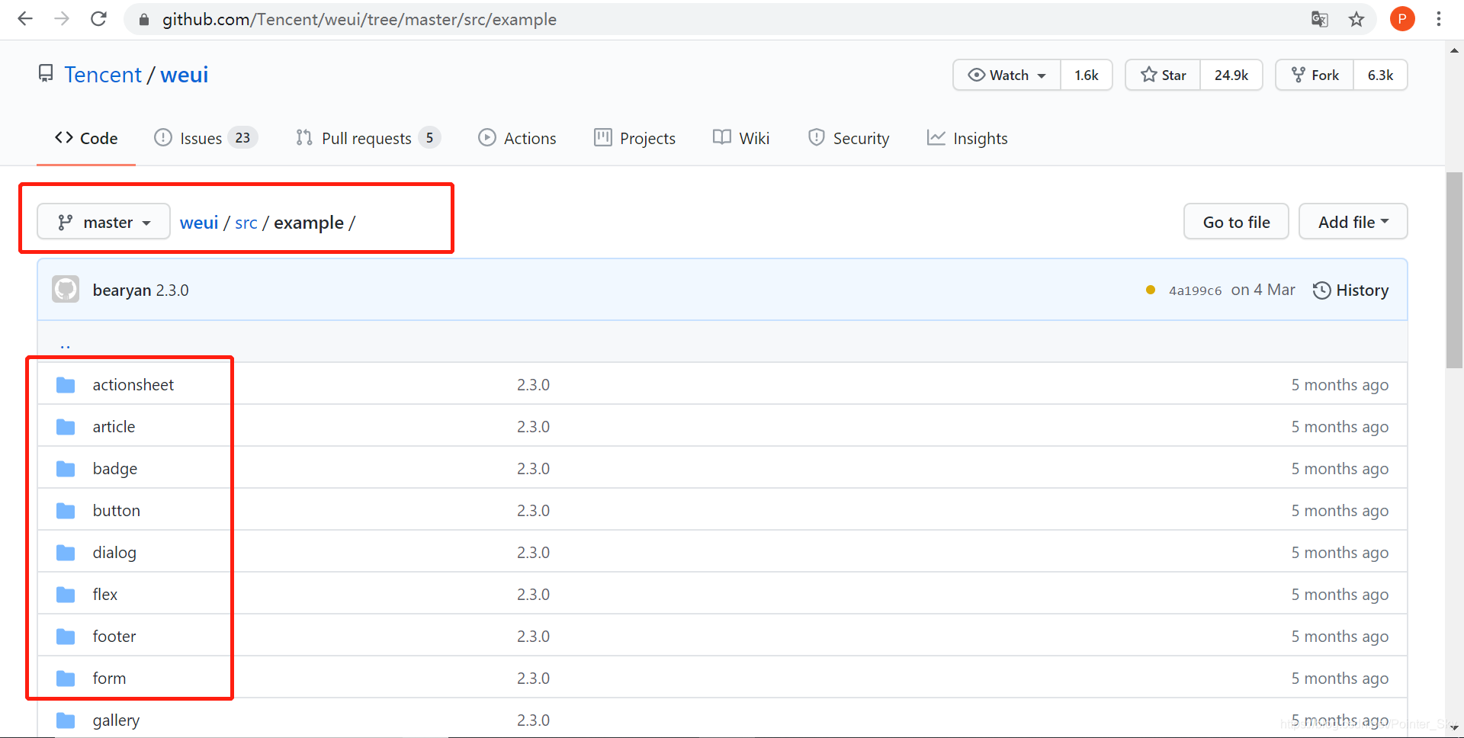This screenshot has height=738, width=1464.
Task: Open the actionsheet folder
Action: [133, 385]
